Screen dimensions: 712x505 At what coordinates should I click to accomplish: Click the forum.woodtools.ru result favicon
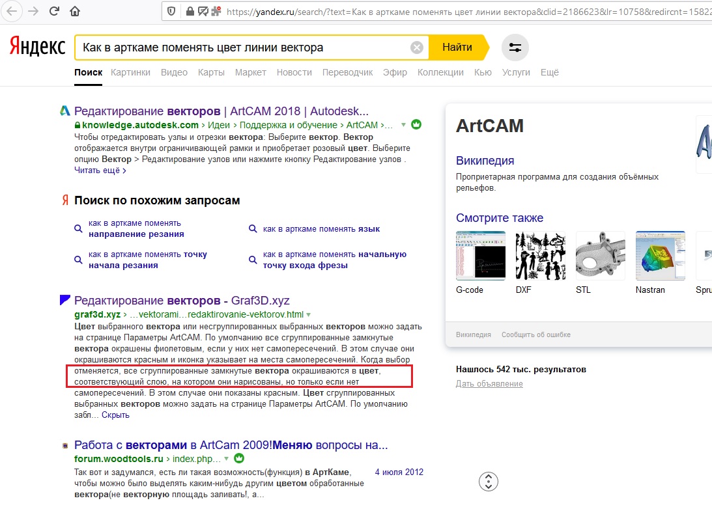[65, 446]
